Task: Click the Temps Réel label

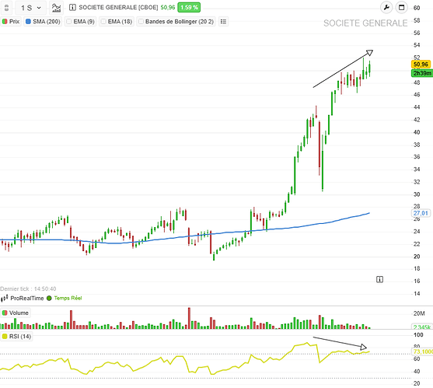Action: tap(68, 299)
